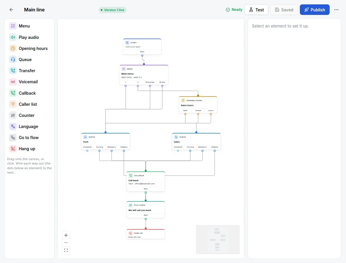Publish the flow
This screenshot has width=346, height=263.
tap(315, 10)
